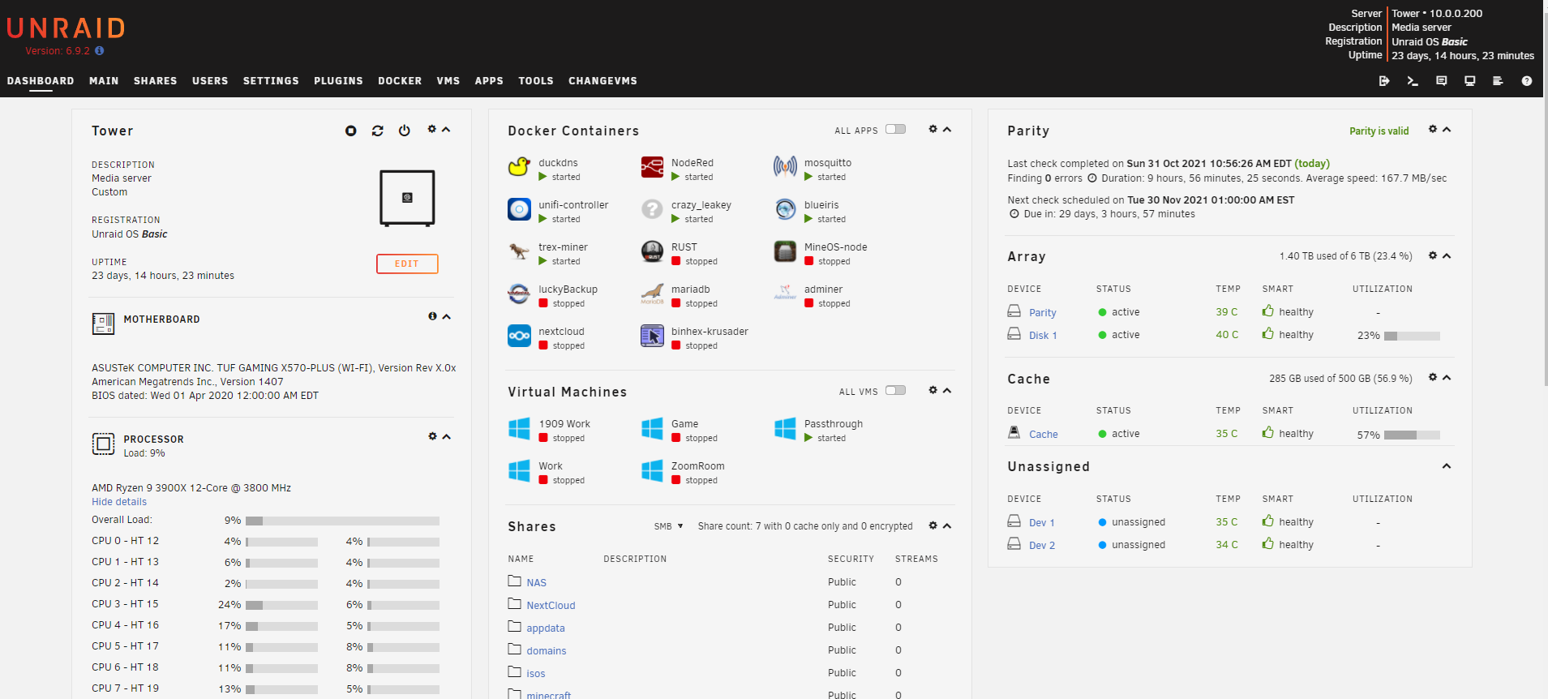
Task: Click the Cache utilization bar
Action: [x=1412, y=435]
